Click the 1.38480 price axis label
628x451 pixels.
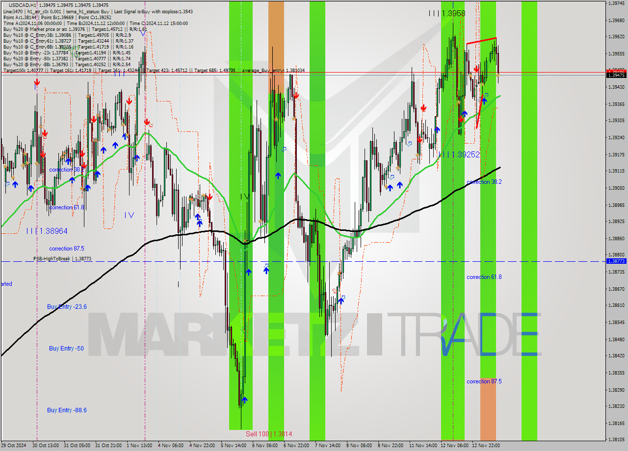tap(616, 339)
